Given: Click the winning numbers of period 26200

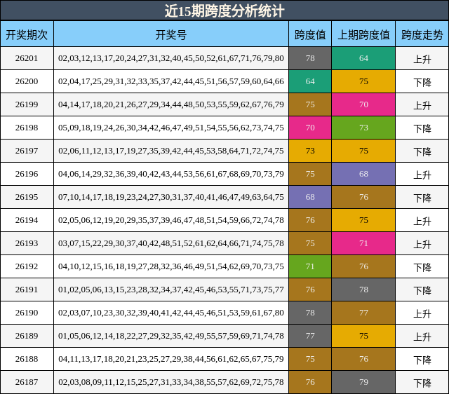Looking at the screenshot, I should click(171, 81).
